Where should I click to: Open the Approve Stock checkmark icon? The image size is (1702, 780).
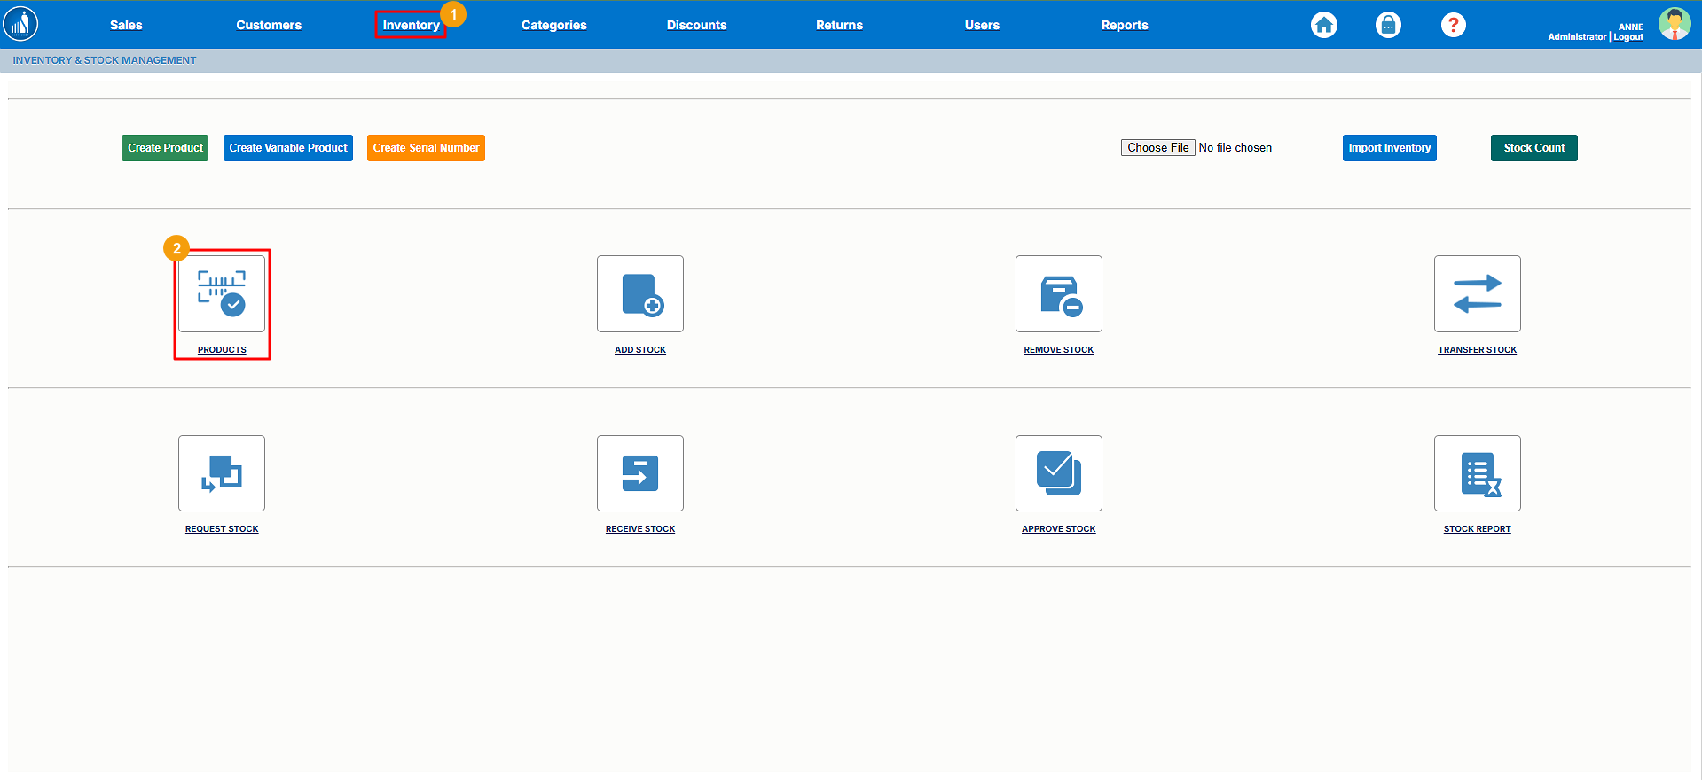[x=1058, y=473]
